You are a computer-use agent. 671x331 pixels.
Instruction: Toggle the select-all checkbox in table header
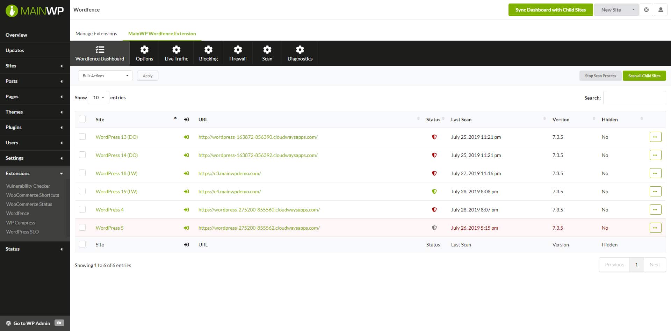82,119
